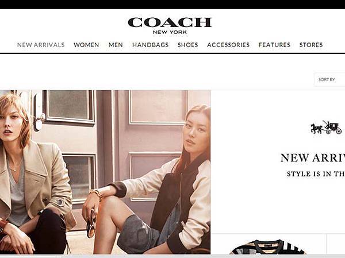Viewport: 345px width, 258px height.
Task: Open the Features navigation link
Action: [x=275, y=45]
